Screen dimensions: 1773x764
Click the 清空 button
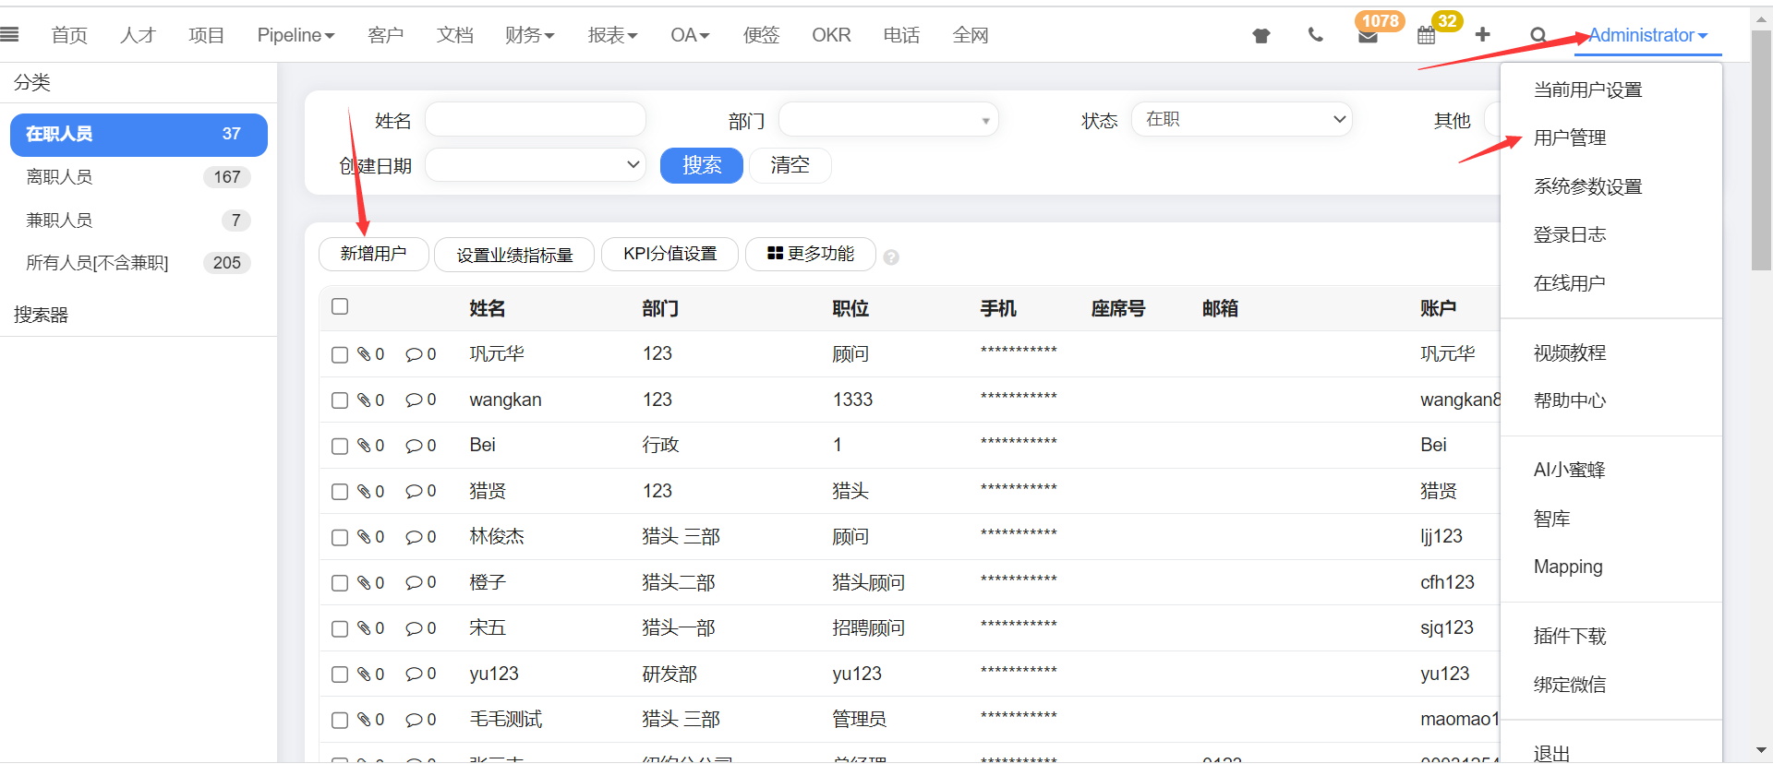790,165
